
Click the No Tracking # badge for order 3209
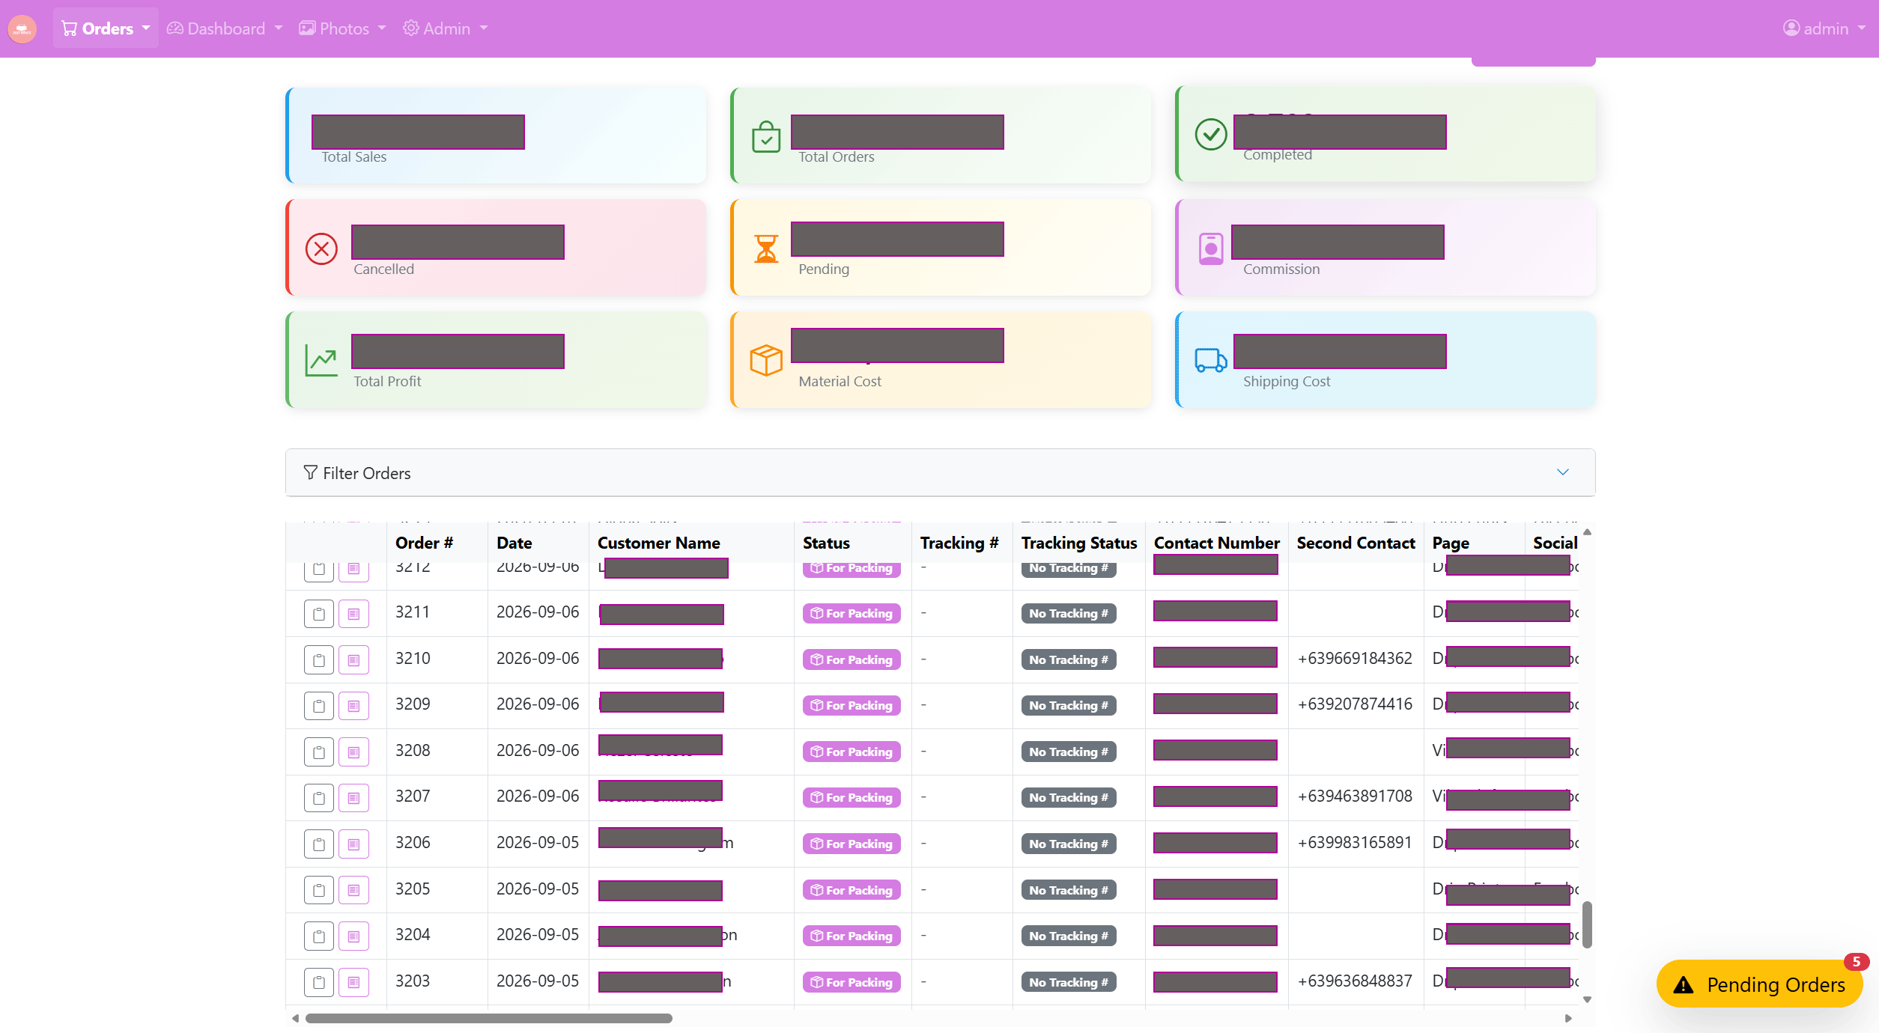1068,705
